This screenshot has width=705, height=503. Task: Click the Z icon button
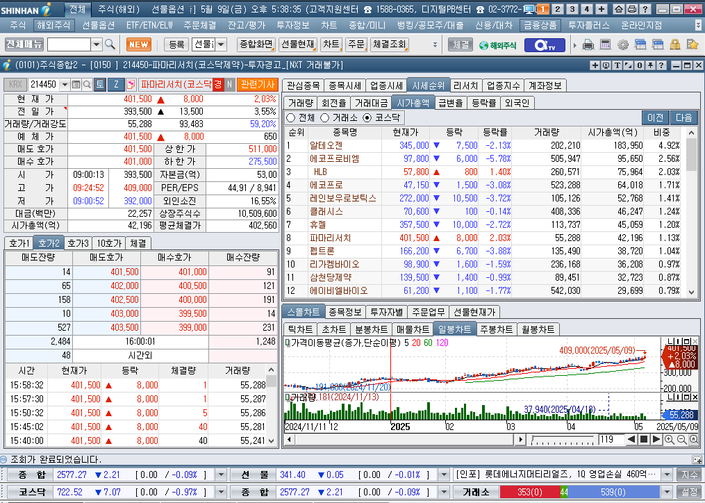point(116,84)
